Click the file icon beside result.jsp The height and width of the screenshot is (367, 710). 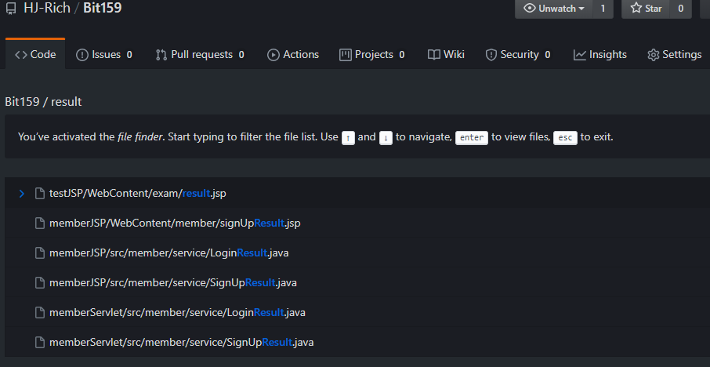point(40,194)
